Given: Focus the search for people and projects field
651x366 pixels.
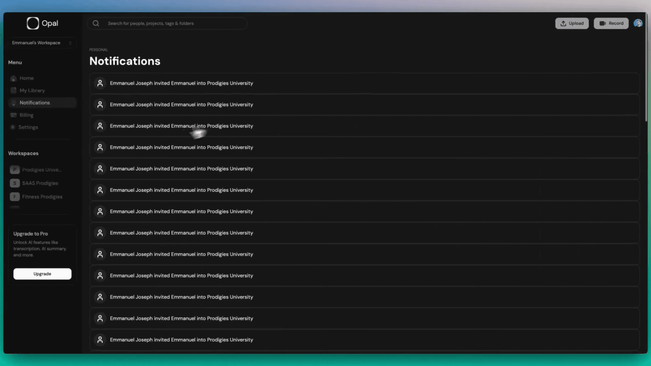Looking at the screenshot, I should click(170, 23).
